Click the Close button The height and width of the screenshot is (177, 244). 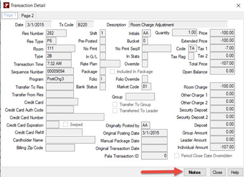(x=217, y=172)
